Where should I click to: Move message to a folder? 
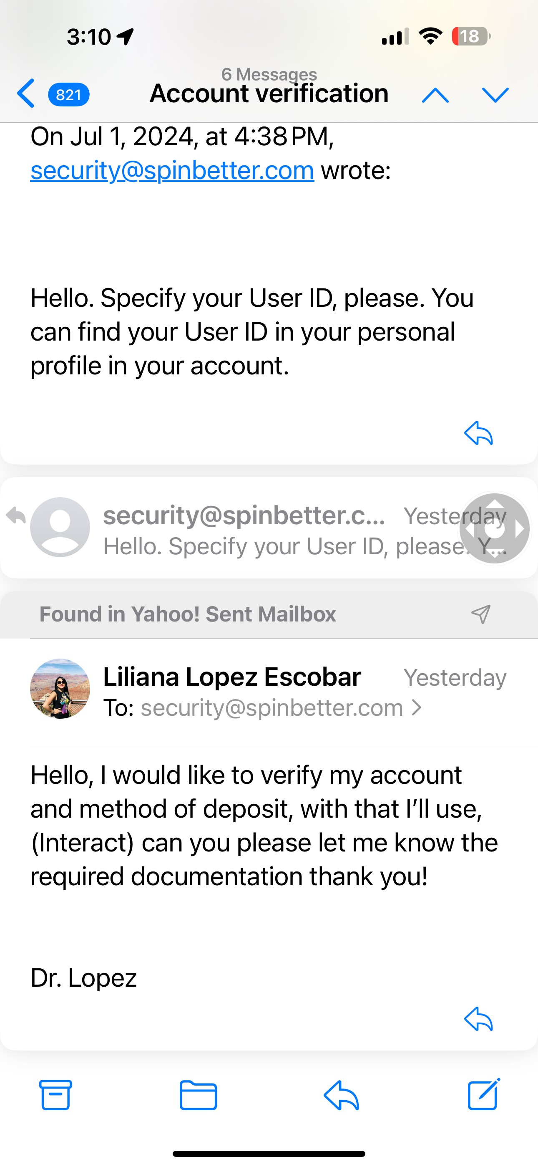pyautogui.click(x=199, y=1095)
